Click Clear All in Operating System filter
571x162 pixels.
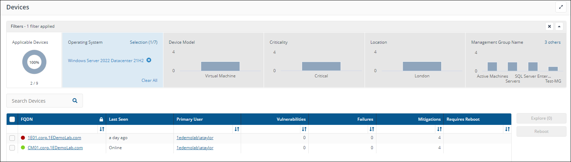tap(149, 80)
